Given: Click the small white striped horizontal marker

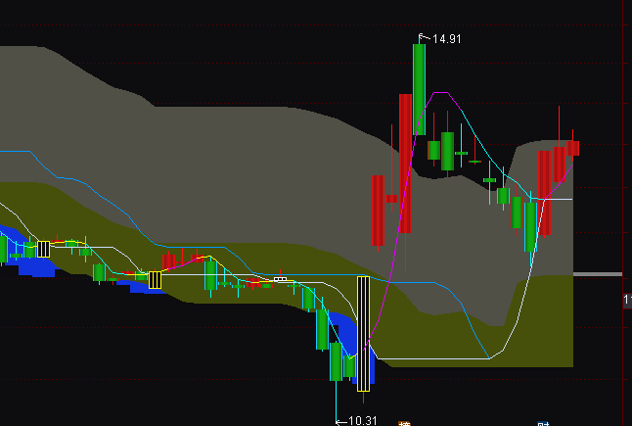Looking at the screenshot, I should [x=281, y=280].
